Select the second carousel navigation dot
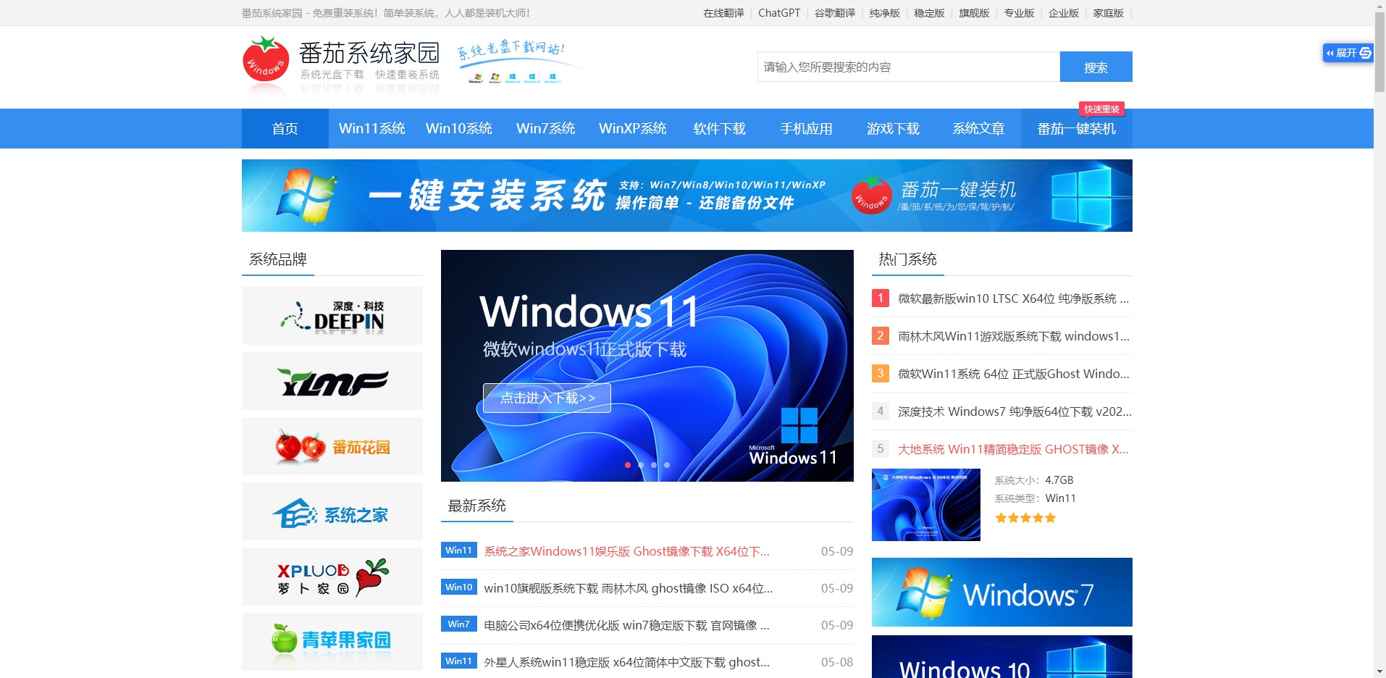 641,465
